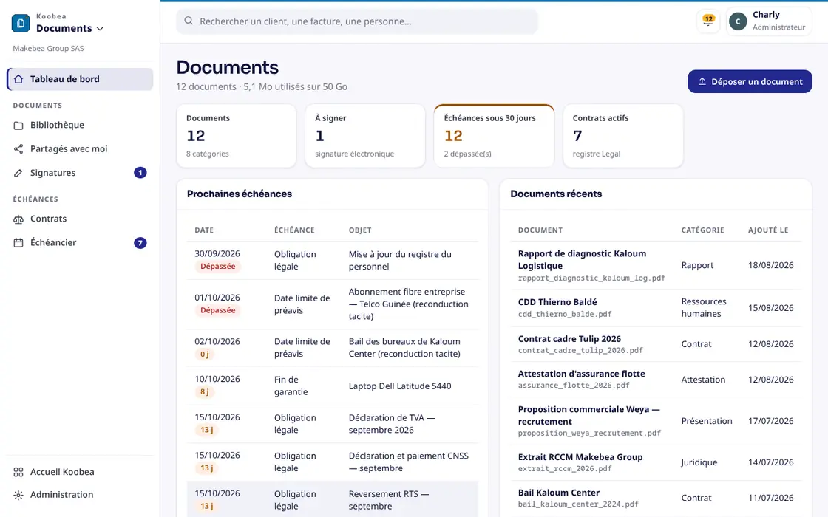Click the magnifier icon in search bar
The image size is (828, 517).
[x=189, y=21]
